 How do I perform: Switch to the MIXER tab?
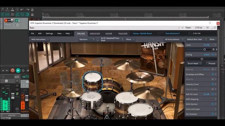click(x=109, y=34)
